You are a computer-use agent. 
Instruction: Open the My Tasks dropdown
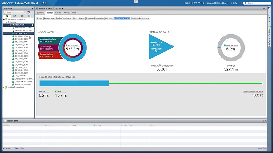click(7, 148)
